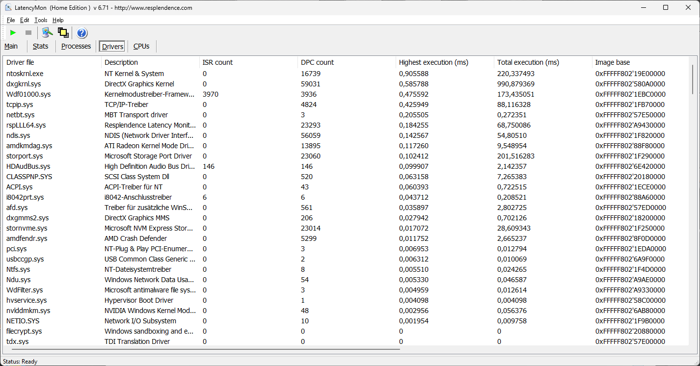
Task: Sort by the Driver file column header
Action: click(20, 62)
